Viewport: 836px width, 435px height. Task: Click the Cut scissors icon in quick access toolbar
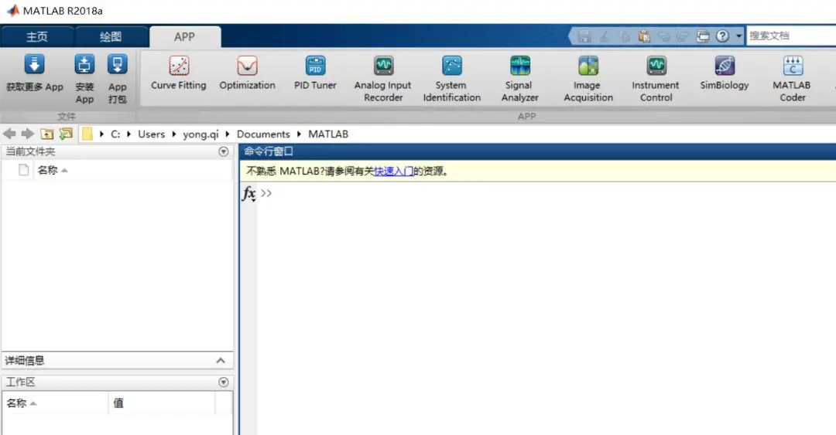click(x=605, y=36)
